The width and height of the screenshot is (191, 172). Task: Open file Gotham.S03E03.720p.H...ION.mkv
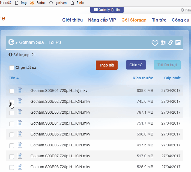pyautogui.click(x=60, y=112)
